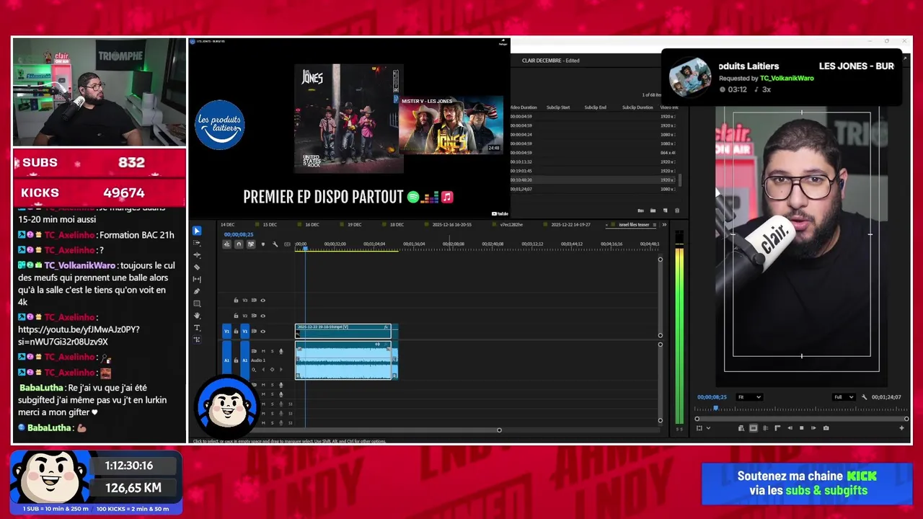923x519 pixels.
Task: Switch to the 19 DEC sequence tab
Action: point(354,225)
